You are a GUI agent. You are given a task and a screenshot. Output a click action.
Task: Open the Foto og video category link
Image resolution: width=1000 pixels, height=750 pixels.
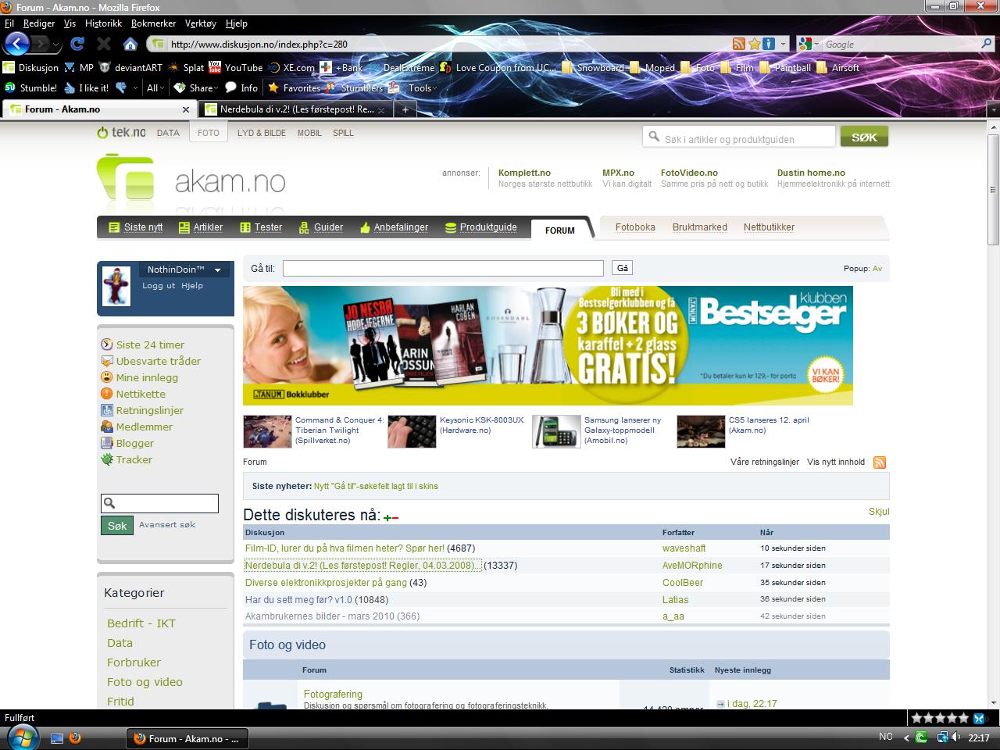[x=145, y=682]
